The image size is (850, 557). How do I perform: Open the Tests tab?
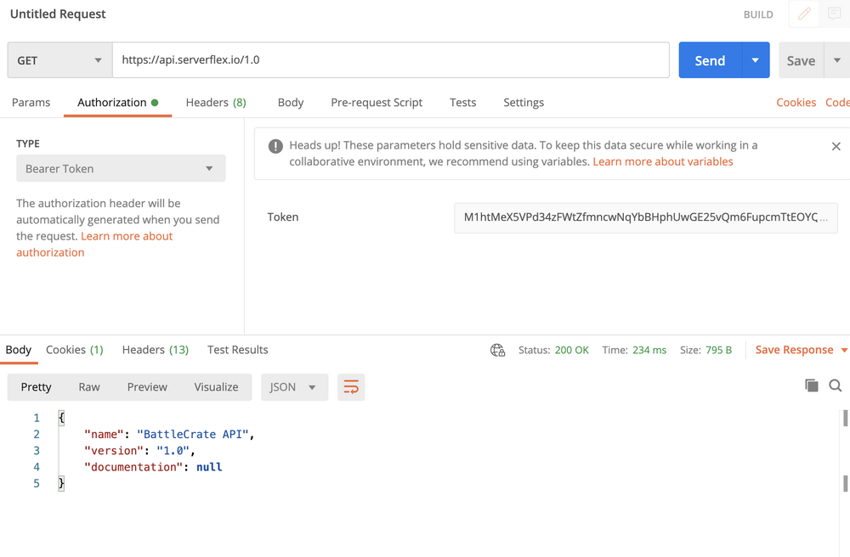coord(463,102)
